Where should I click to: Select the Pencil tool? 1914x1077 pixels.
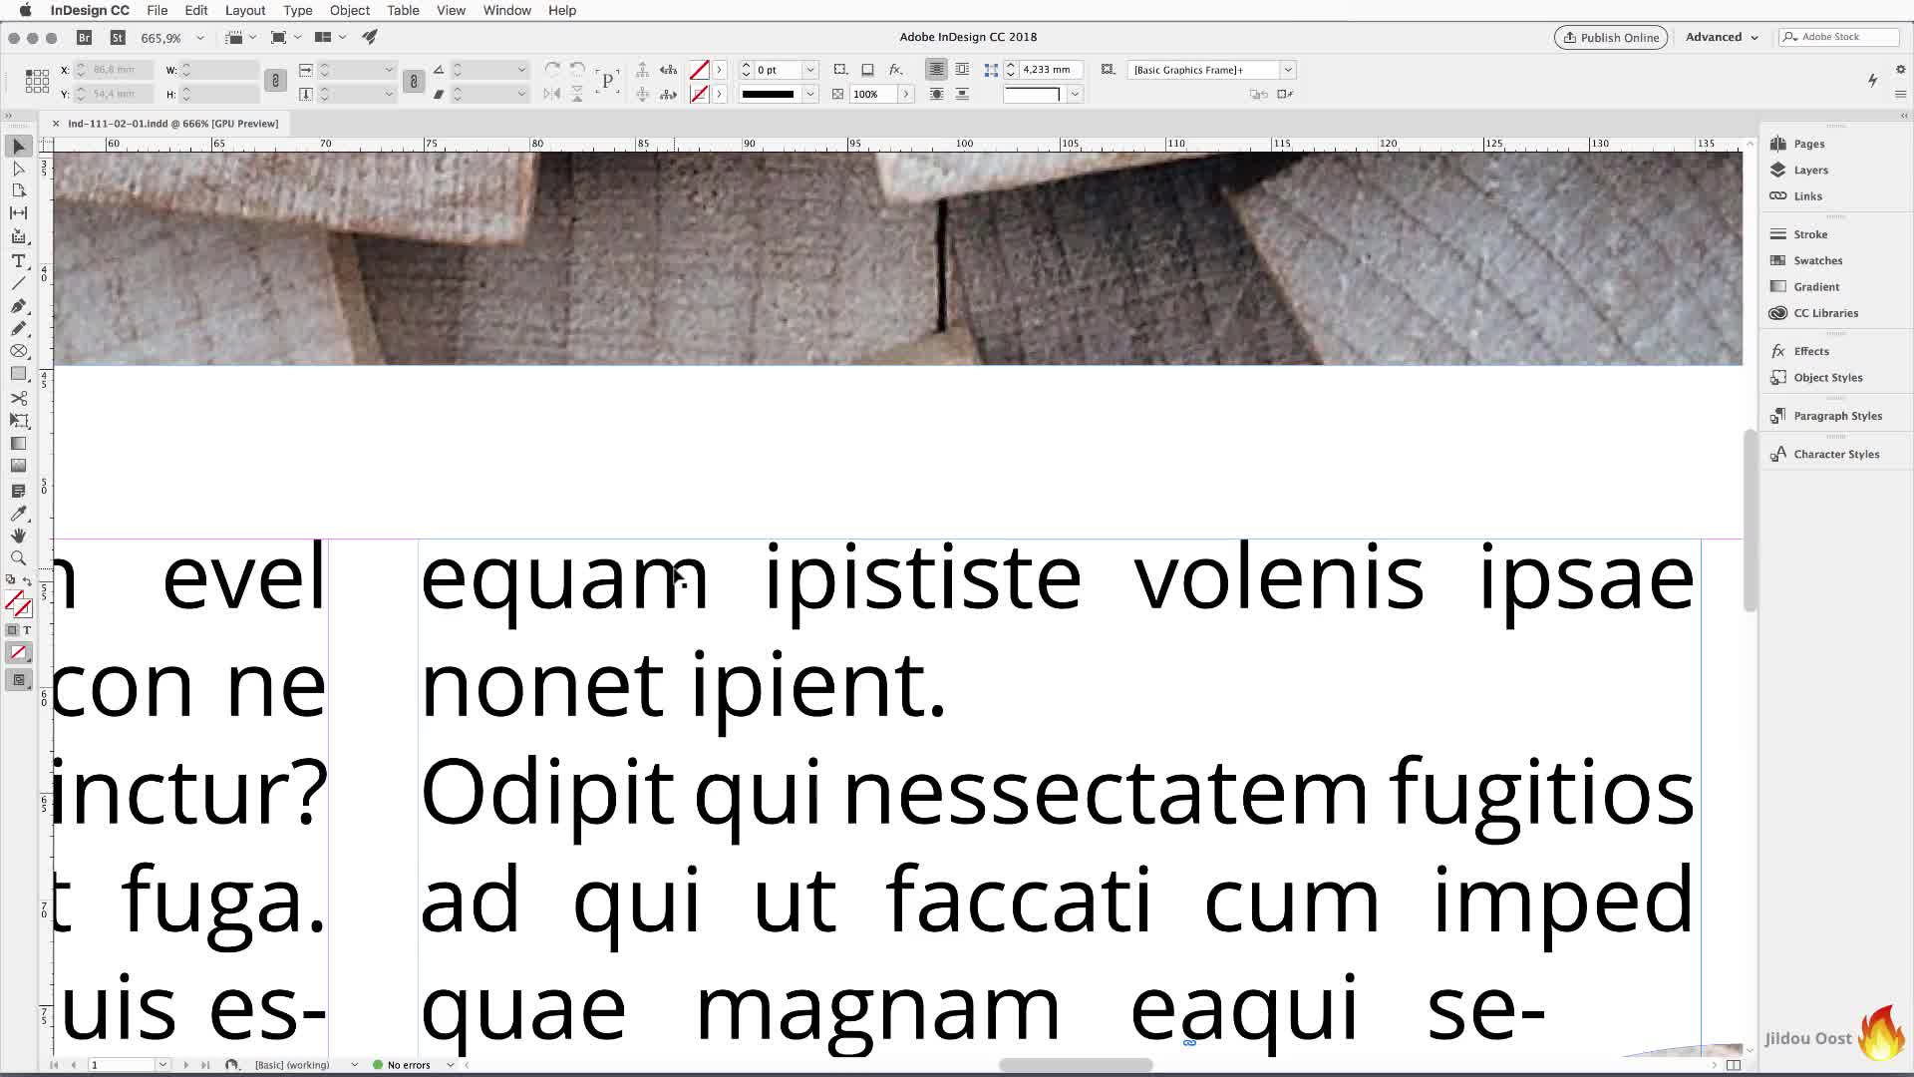[x=18, y=329]
